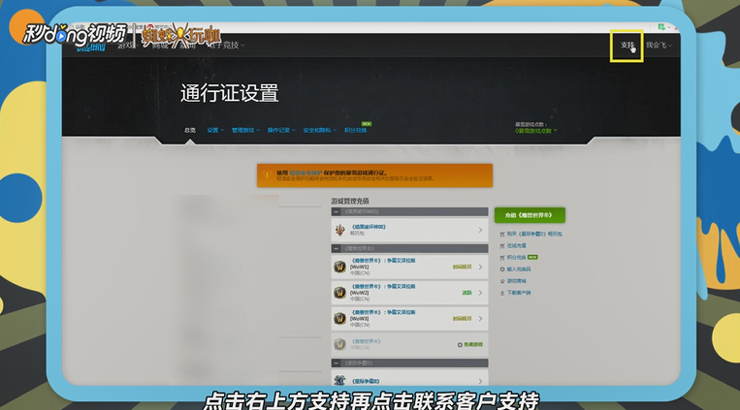Open the 《星际争霸II》 game title link

click(x=366, y=381)
